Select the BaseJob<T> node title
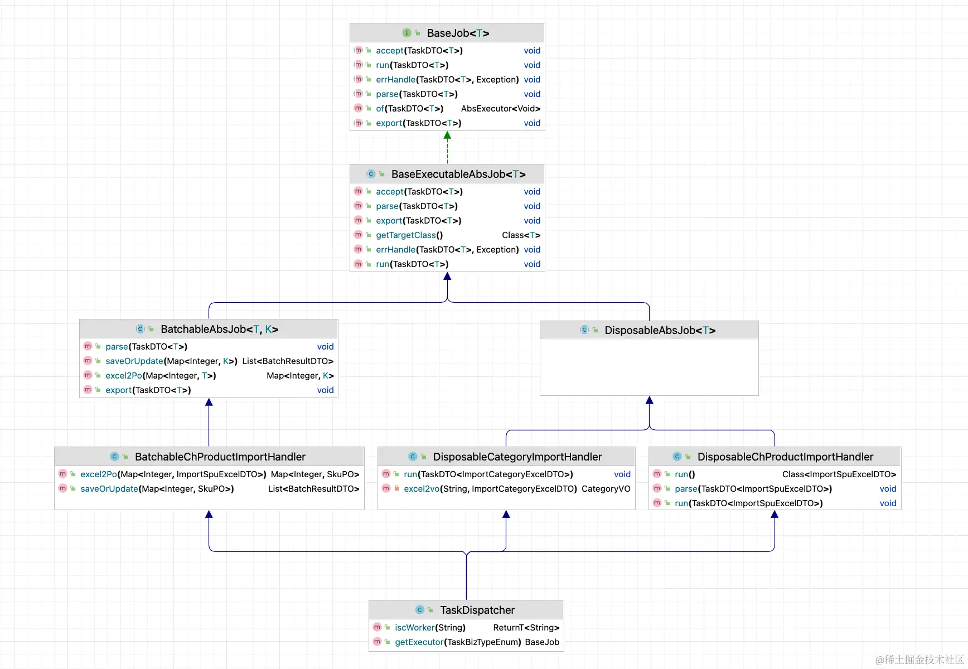968x669 pixels. coord(458,33)
